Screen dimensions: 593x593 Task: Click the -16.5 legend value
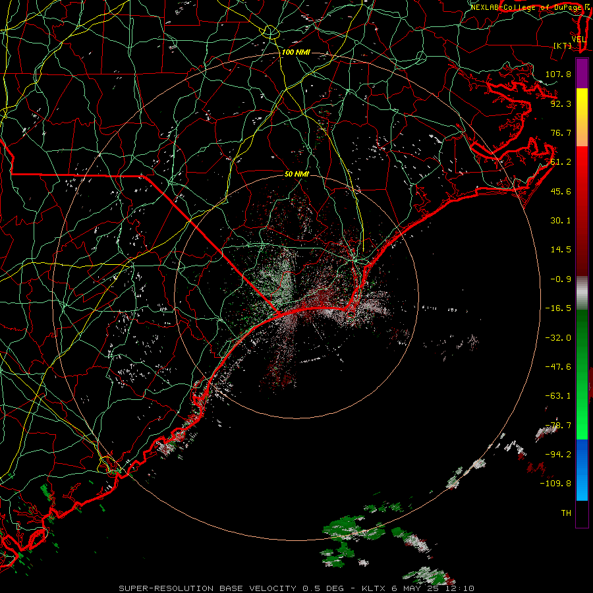558,308
